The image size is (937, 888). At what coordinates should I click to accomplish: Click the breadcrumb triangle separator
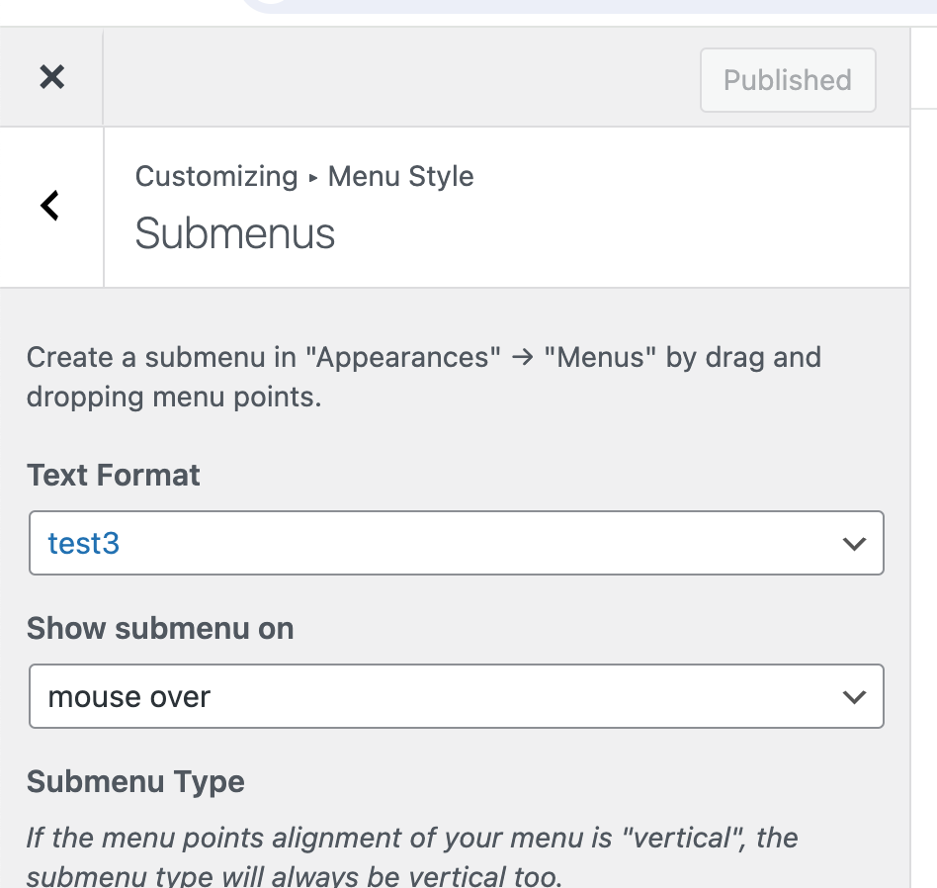coord(313,178)
